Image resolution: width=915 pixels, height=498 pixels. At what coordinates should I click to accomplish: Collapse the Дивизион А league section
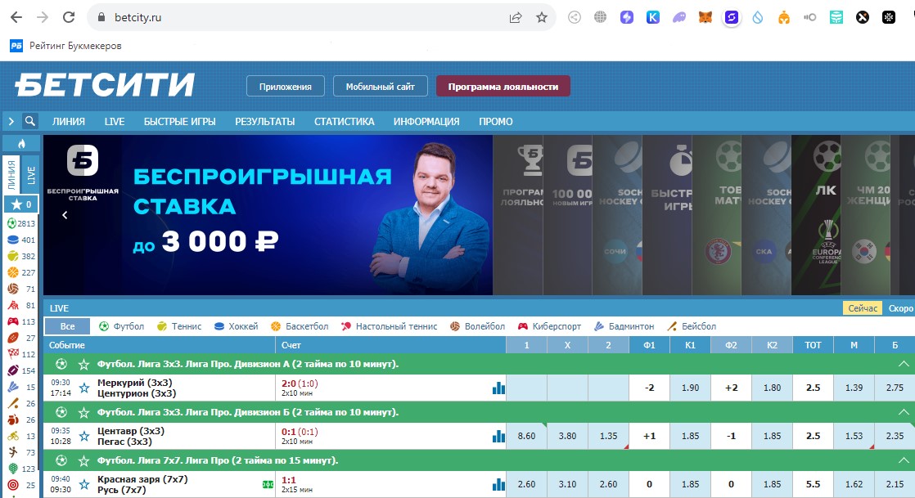pos(904,364)
